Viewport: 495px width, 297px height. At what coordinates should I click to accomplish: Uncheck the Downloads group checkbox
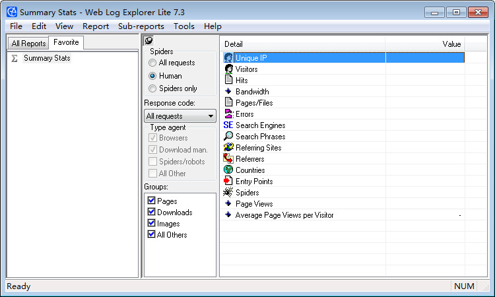coord(152,212)
